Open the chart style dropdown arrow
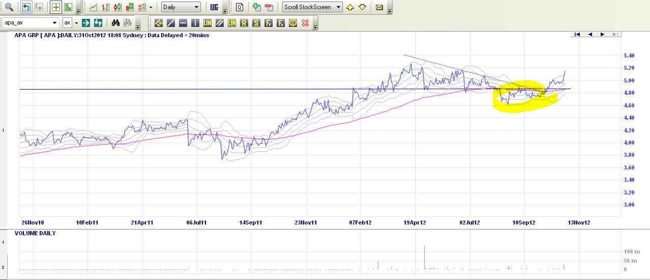650x280 pixels. coord(151,8)
